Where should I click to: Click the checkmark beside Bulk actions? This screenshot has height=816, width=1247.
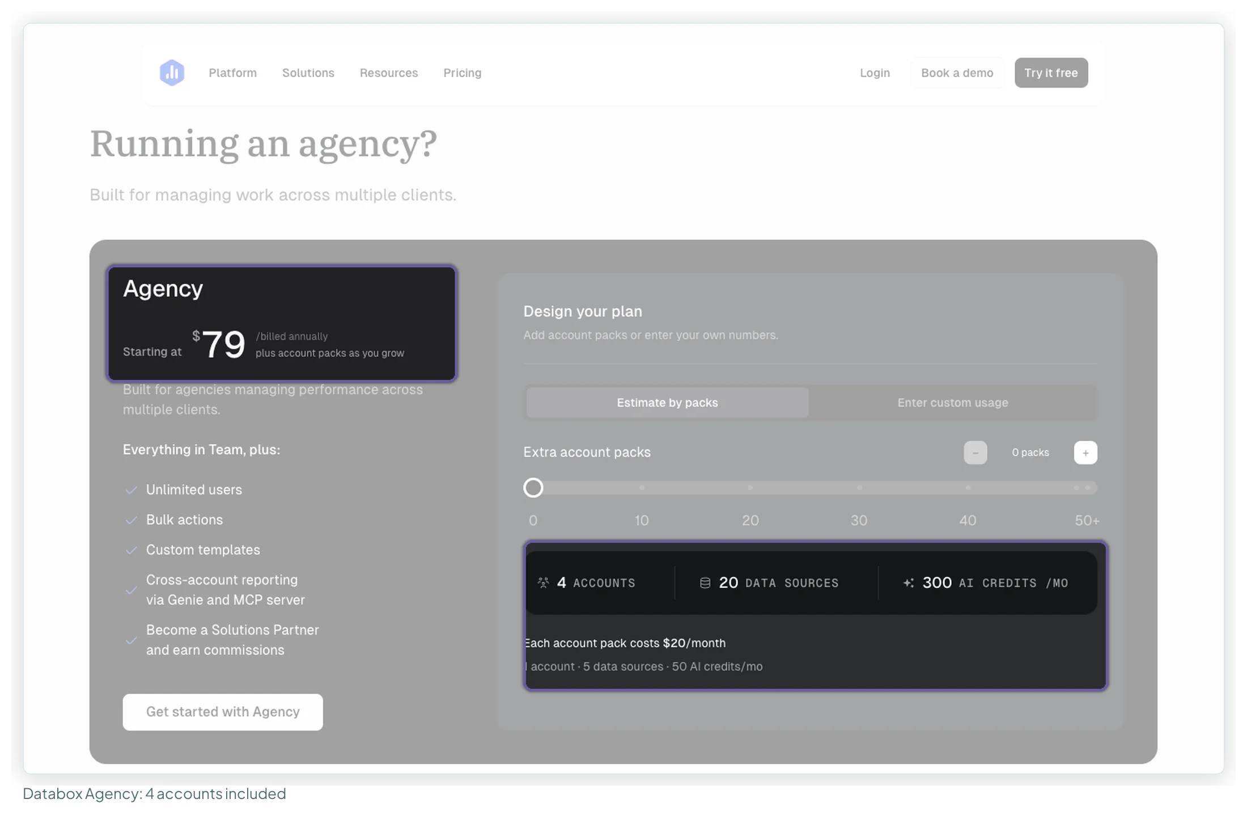pyautogui.click(x=131, y=520)
